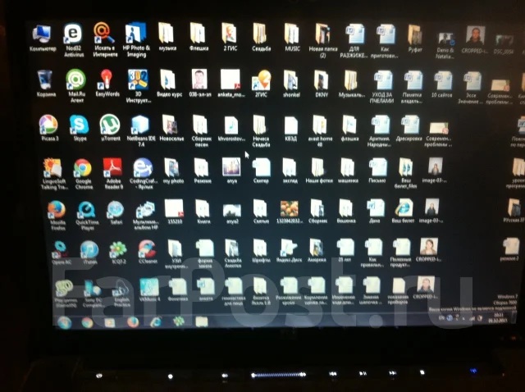The height and width of the screenshot is (392, 525).
Task: Open NetBeans IDE 7.4 shortcut
Action: (141, 130)
